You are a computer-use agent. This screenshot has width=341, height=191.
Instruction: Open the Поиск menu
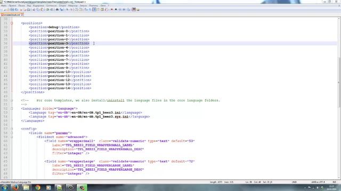point(21,6)
